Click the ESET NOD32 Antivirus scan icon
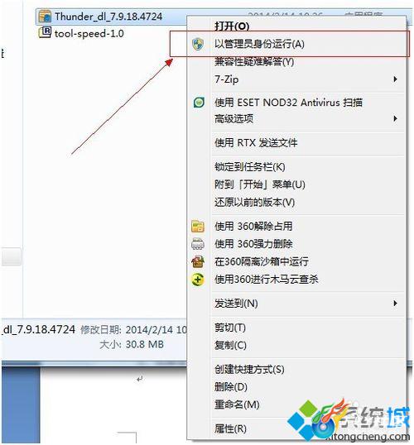Viewport: 414px width, 445px height. point(199,103)
